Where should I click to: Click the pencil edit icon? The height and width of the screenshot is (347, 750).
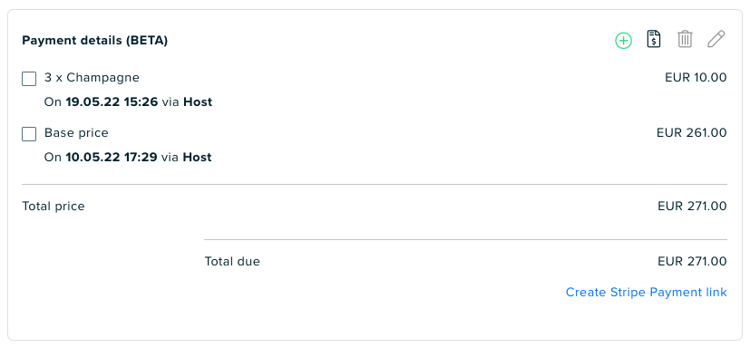716,39
